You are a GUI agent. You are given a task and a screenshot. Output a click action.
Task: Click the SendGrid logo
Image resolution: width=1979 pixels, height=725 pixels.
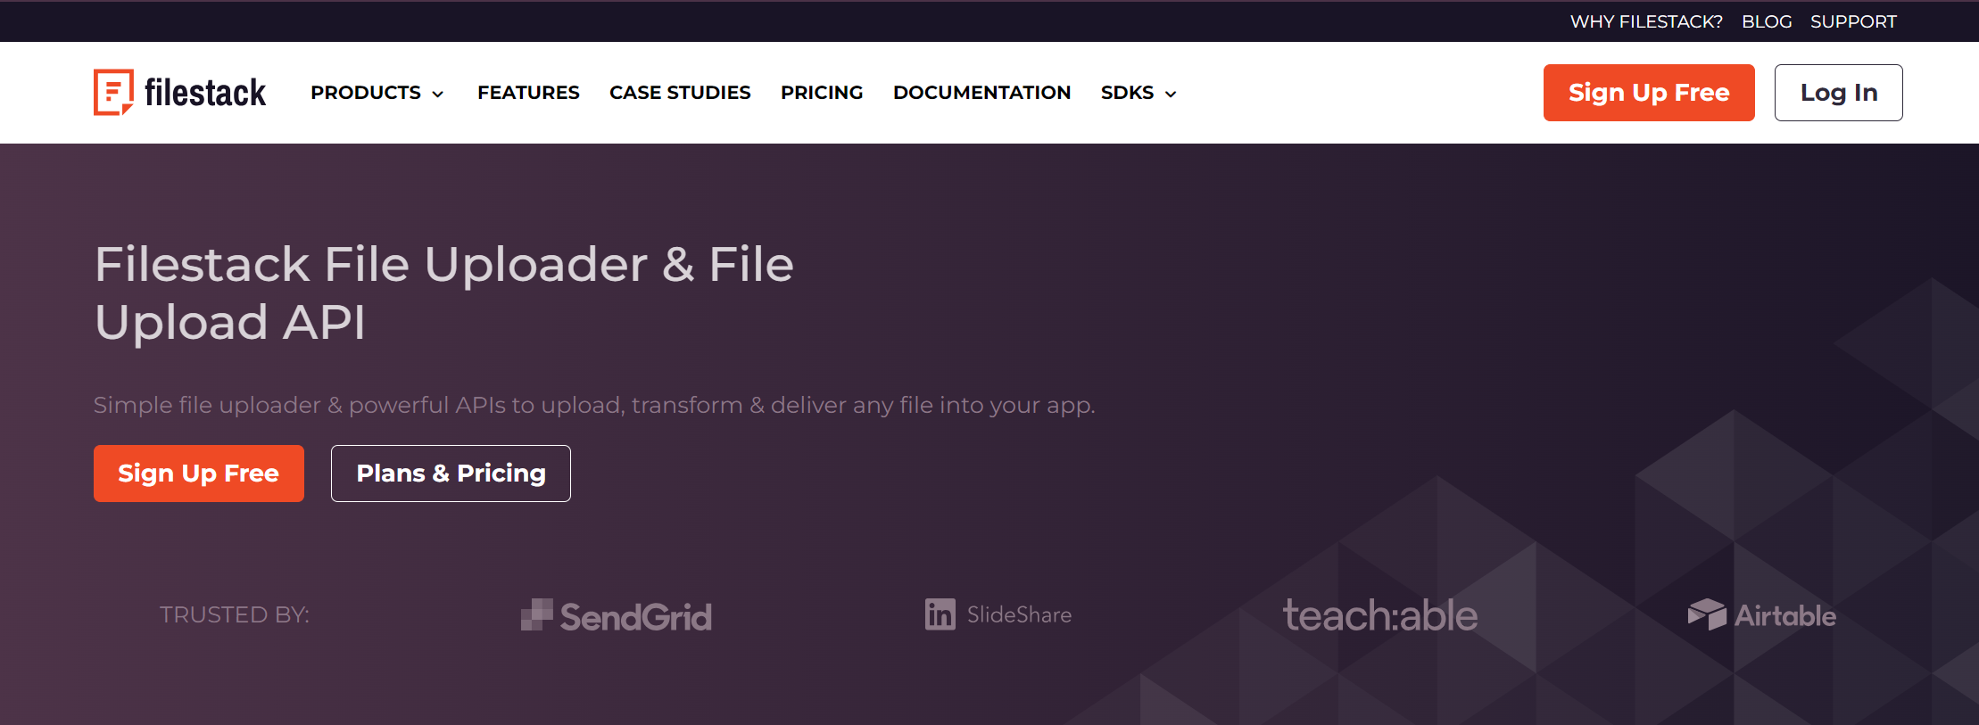point(617,615)
